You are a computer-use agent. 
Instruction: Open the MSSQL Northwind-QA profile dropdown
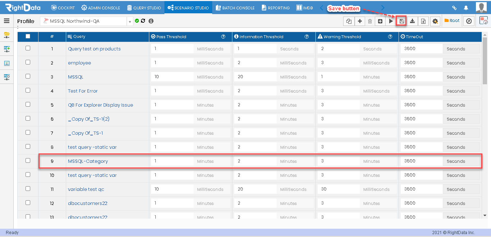[130, 21]
